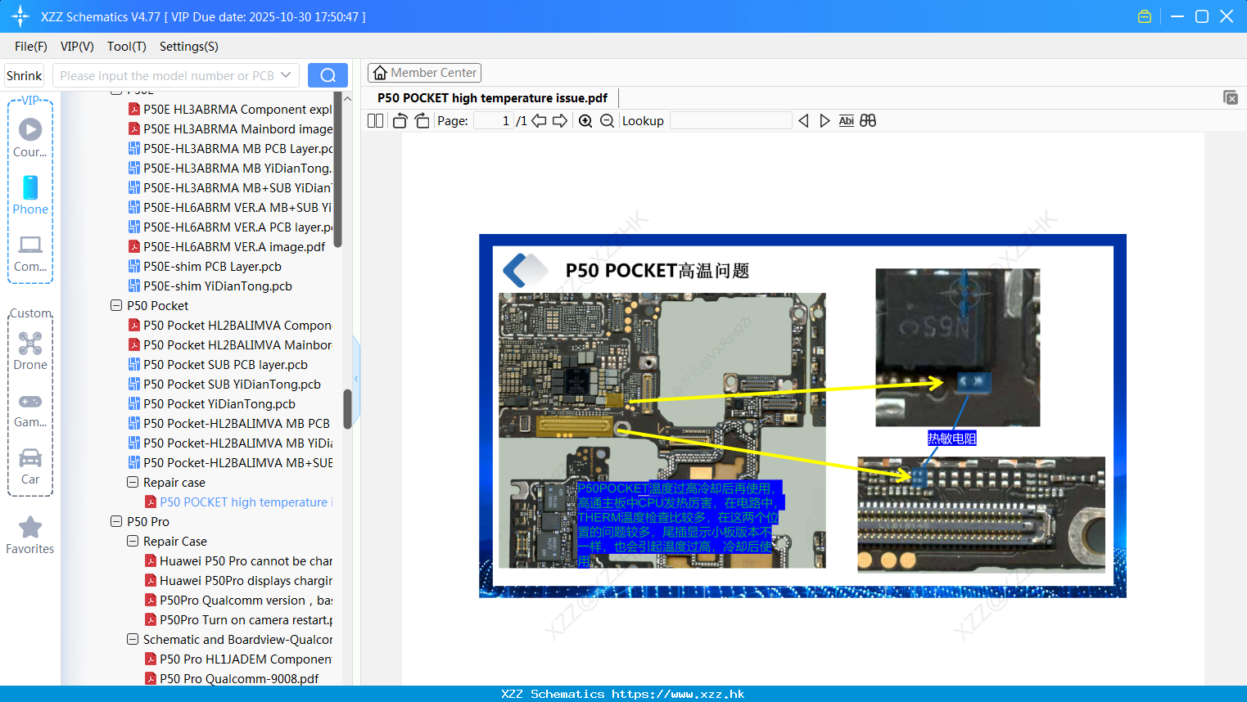This screenshot has width=1247, height=702.
Task: Click the binoculars search icon
Action: coord(868,121)
